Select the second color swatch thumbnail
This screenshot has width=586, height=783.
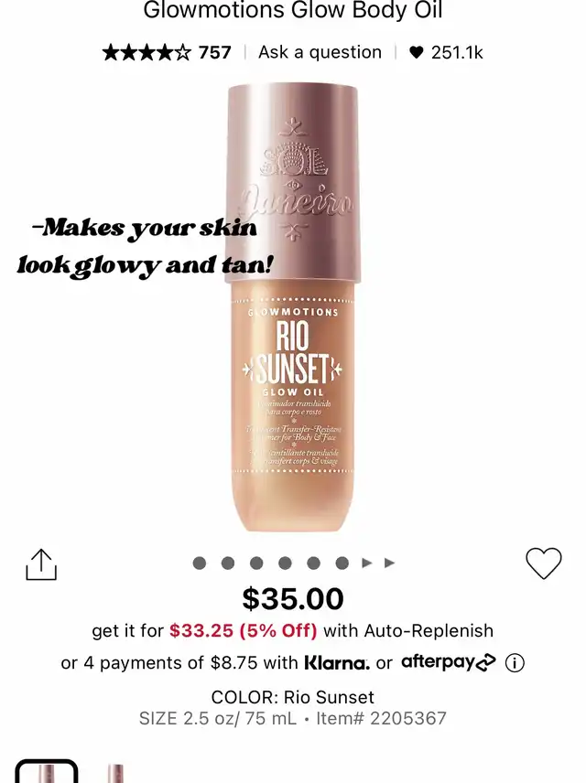pyautogui.click(x=115, y=773)
